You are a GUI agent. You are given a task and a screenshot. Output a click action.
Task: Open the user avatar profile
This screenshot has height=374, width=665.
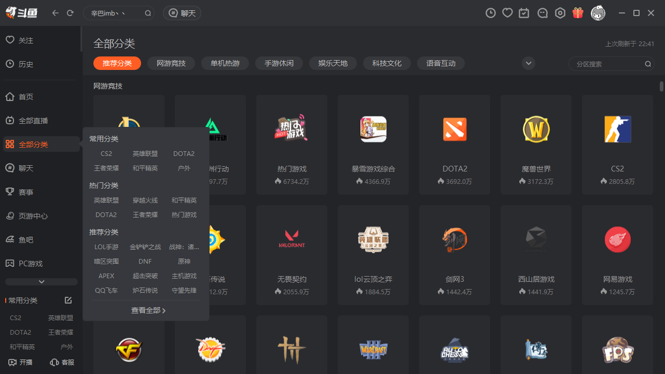(x=598, y=13)
